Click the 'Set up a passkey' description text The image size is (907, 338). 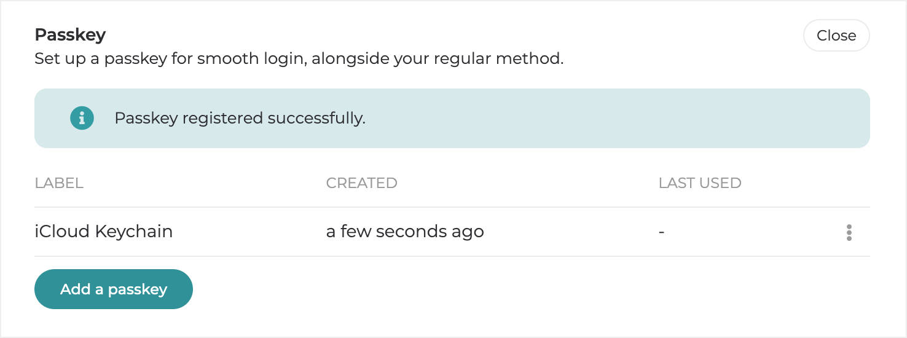[x=299, y=60]
